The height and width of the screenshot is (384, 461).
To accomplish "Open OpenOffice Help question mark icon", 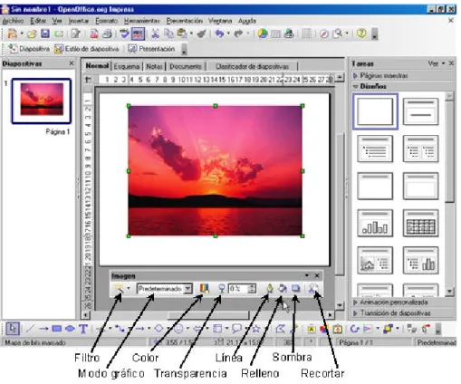I will tap(361, 34).
